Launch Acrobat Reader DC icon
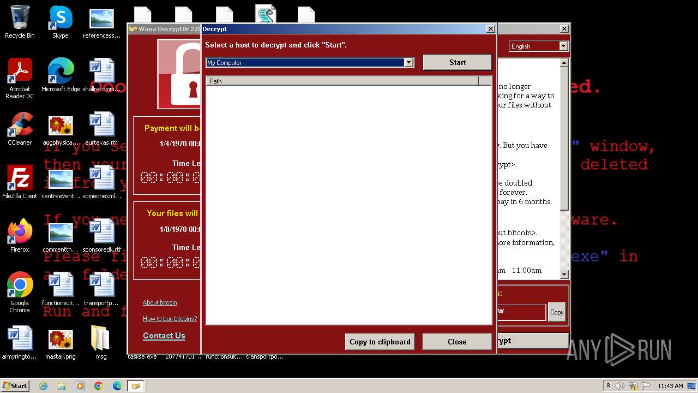This screenshot has width=698, height=393. tap(20, 79)
